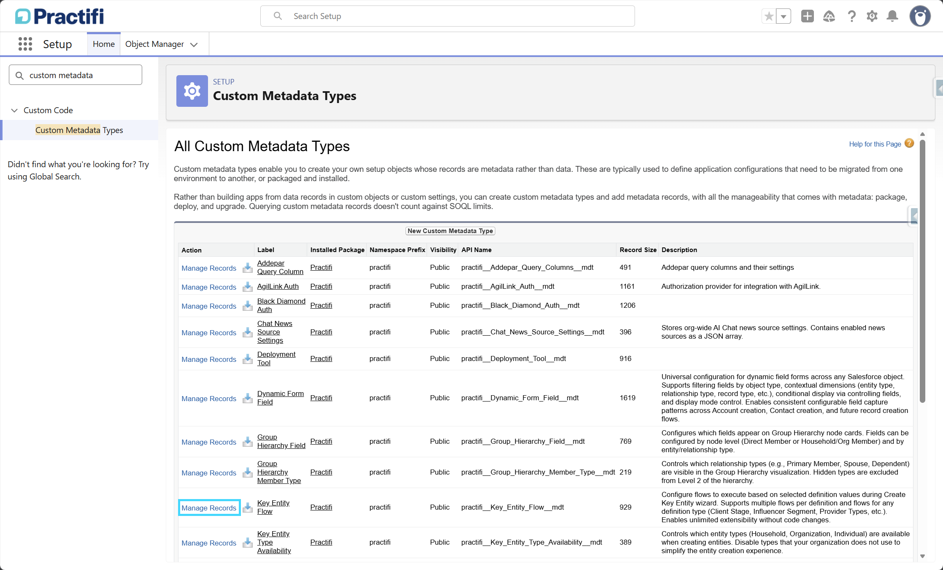Click the Favorites star icon

(x=769, y=16)
